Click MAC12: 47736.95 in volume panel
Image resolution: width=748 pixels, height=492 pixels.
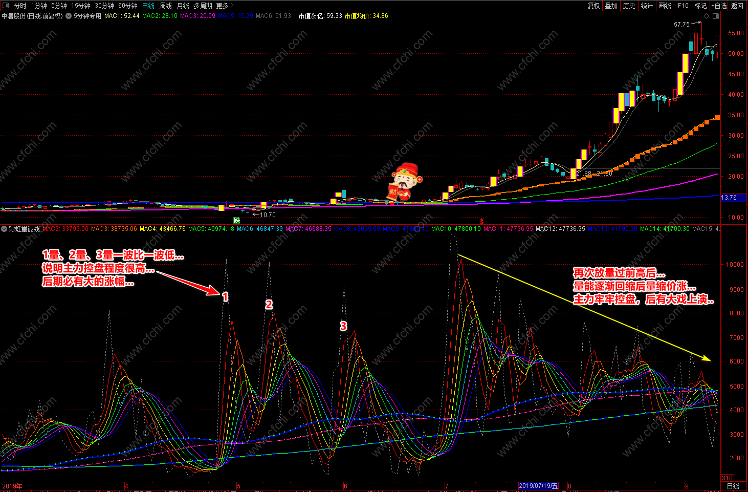[x=560, y=229]
